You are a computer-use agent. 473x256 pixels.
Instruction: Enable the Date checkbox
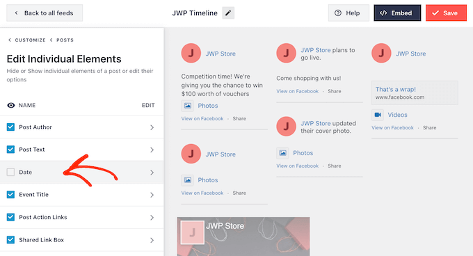(10, 173)
